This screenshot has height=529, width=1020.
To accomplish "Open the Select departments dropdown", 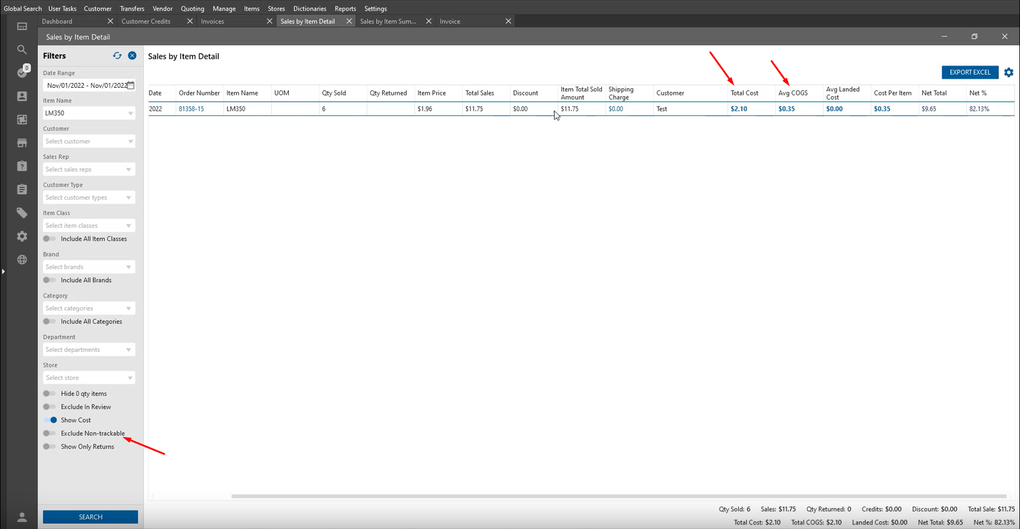I will (89, 350).
